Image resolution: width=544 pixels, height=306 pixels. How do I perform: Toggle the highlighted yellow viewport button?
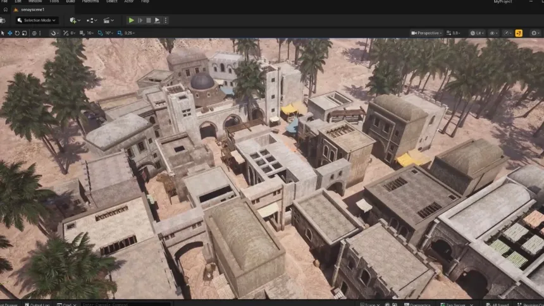[519, 33]
